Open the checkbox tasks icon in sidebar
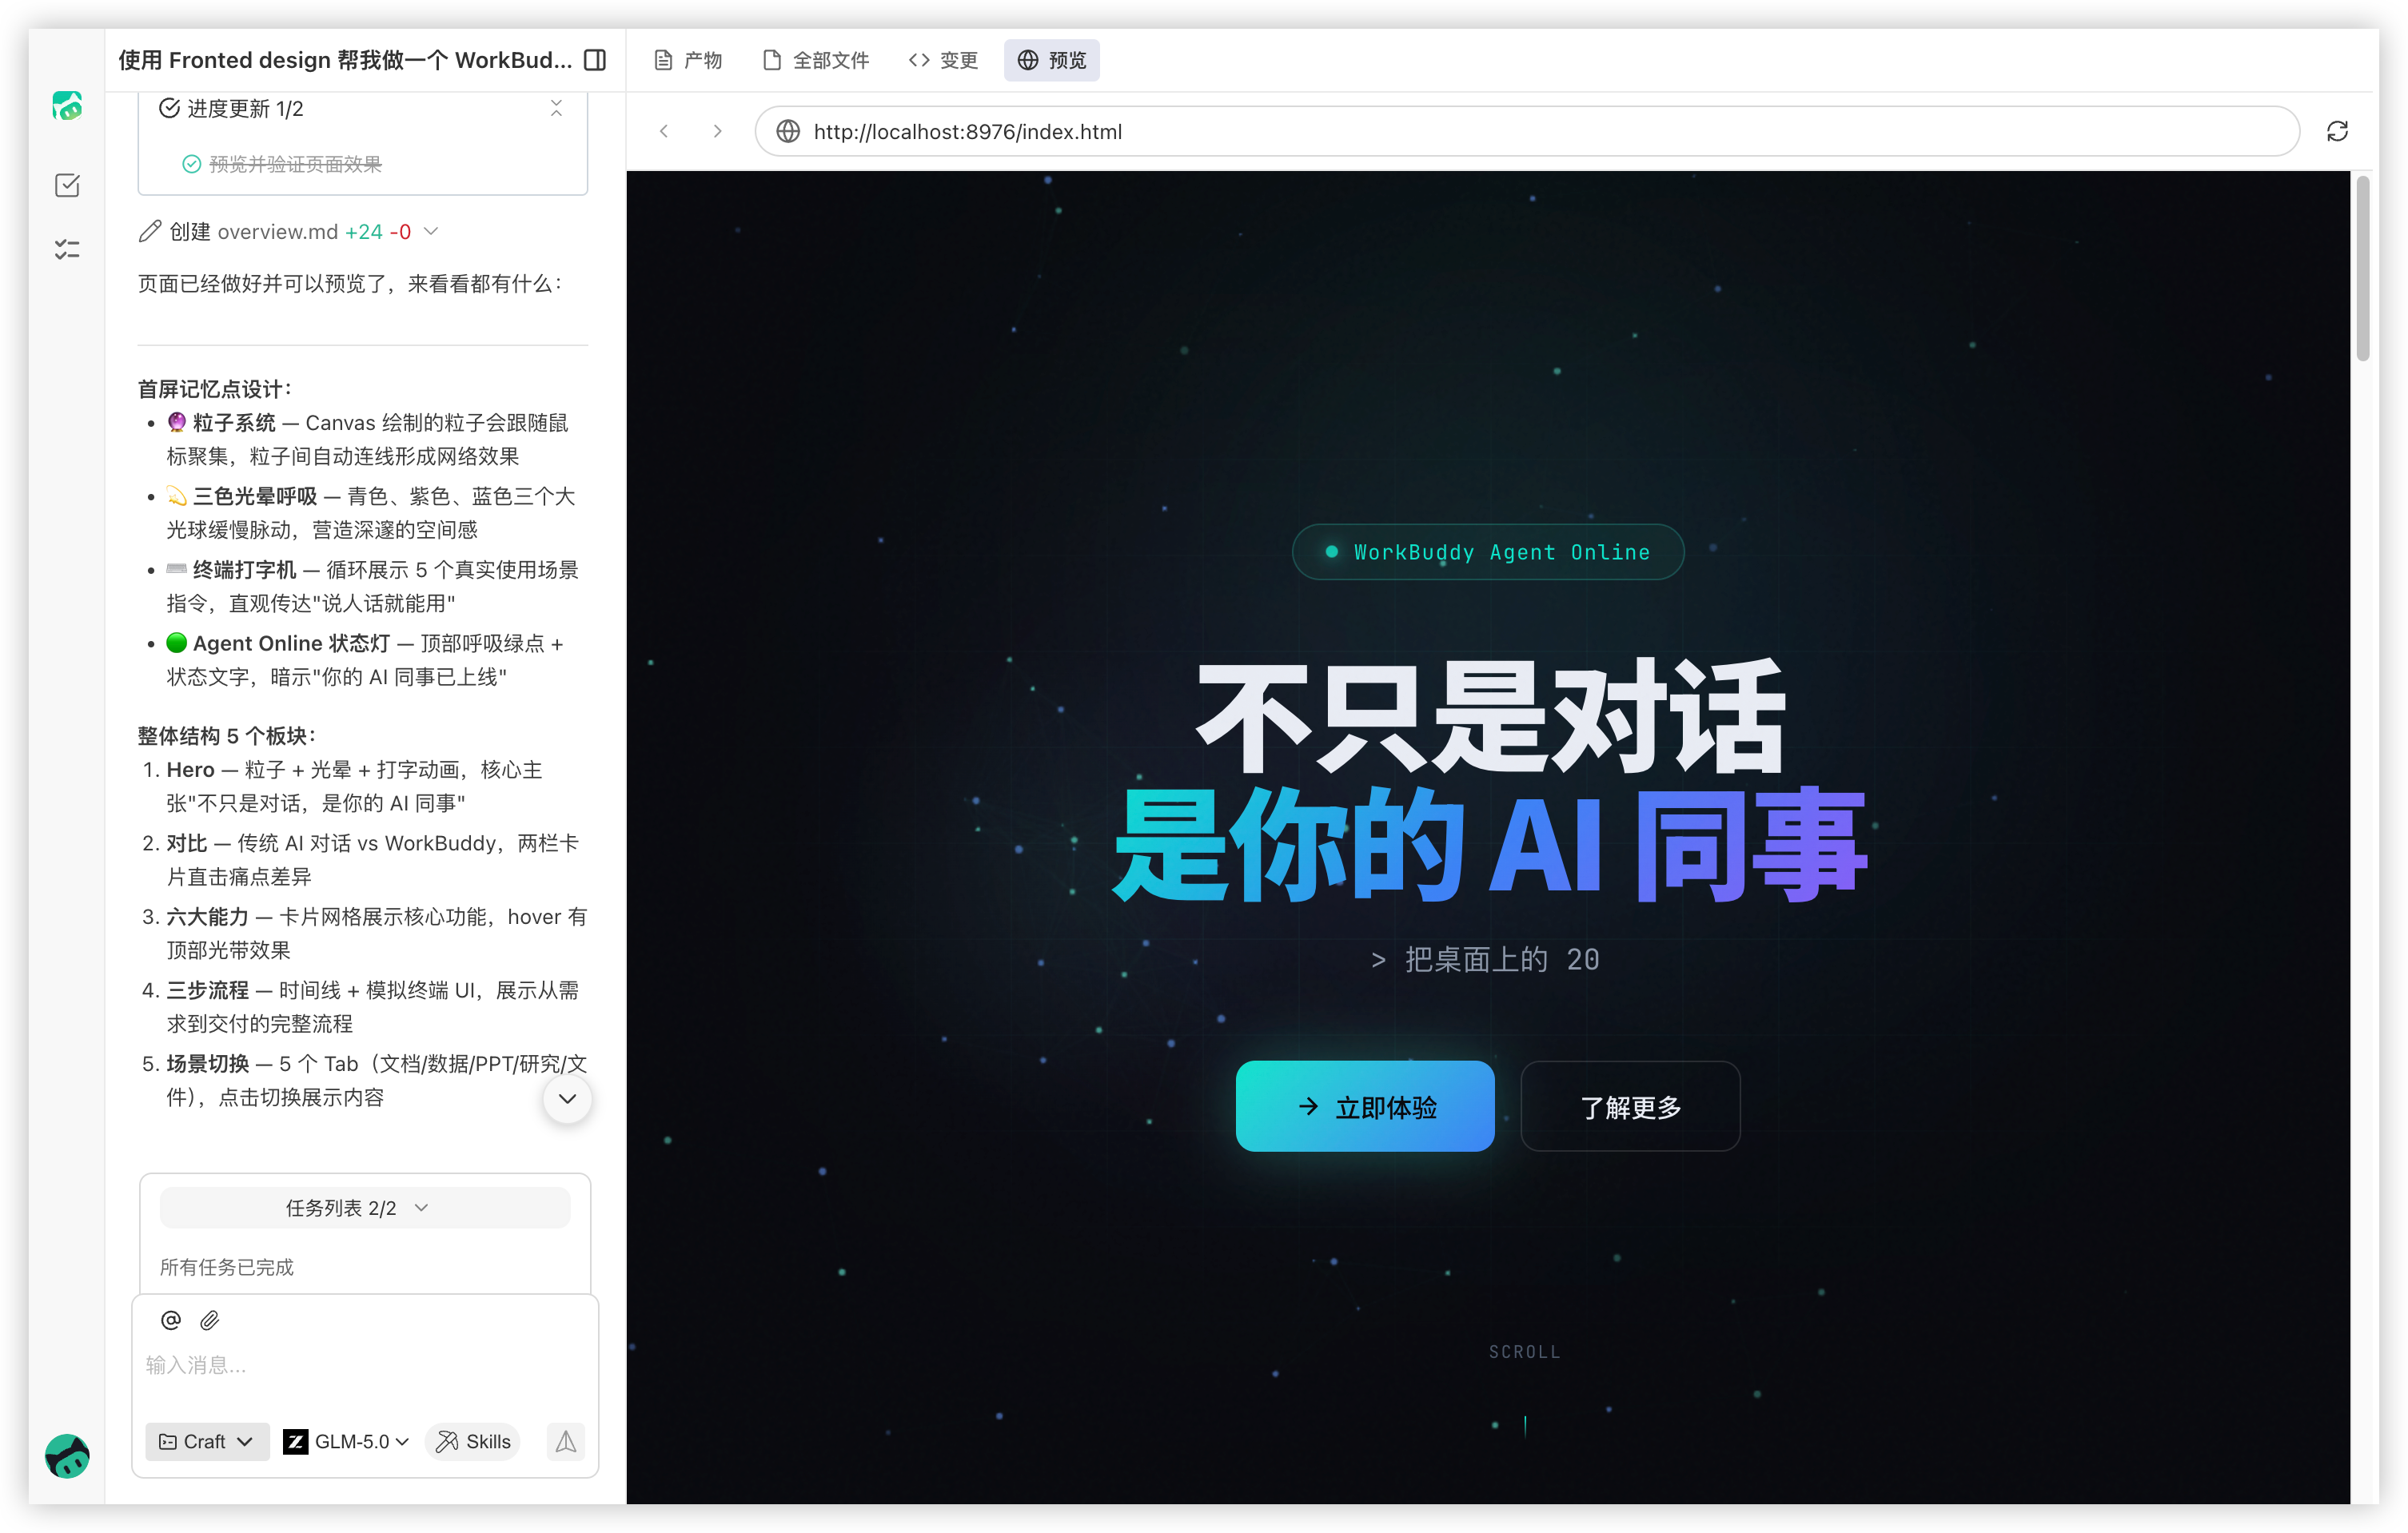 pyautogui.click(x=67, y=185)
